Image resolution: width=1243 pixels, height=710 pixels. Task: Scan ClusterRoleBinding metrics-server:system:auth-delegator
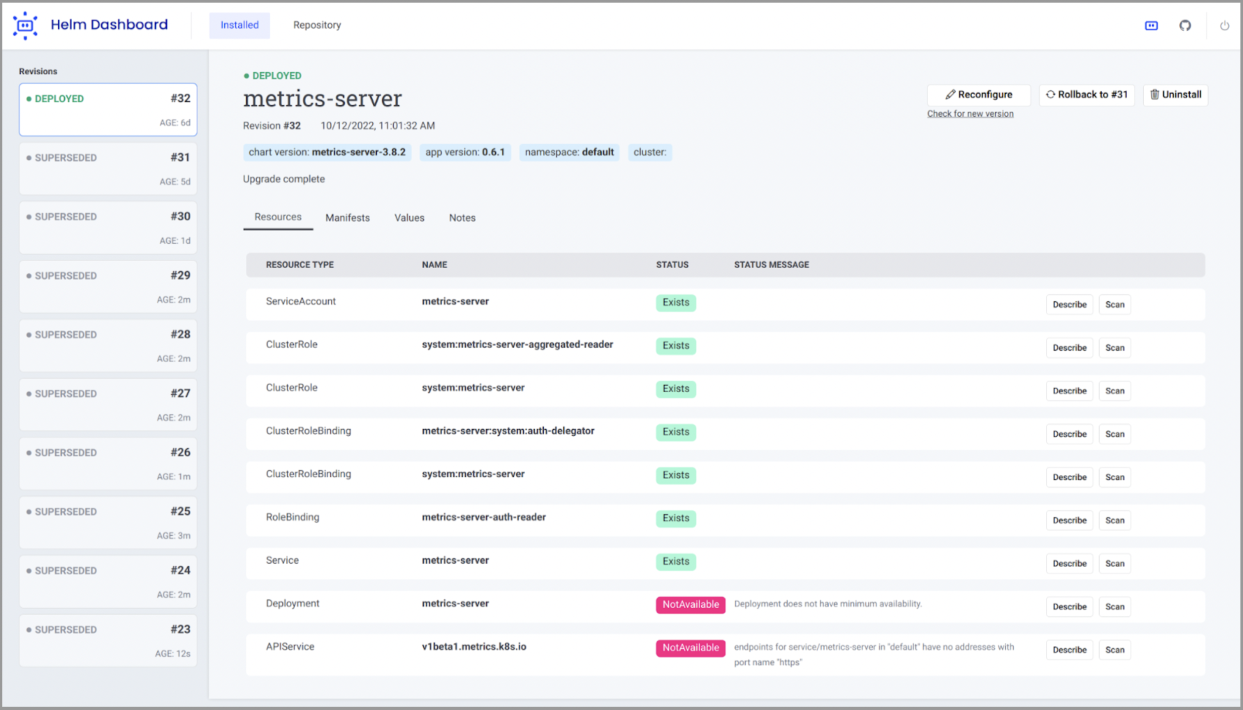1115,434
